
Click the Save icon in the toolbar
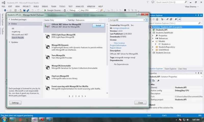tap(24, 10)
